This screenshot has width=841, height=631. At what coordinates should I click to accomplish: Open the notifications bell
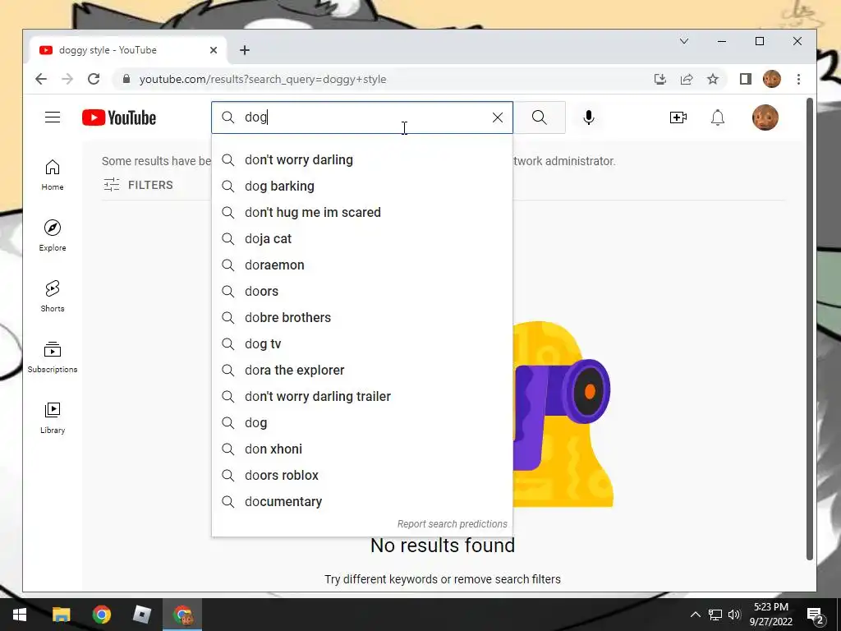[718, 117]
